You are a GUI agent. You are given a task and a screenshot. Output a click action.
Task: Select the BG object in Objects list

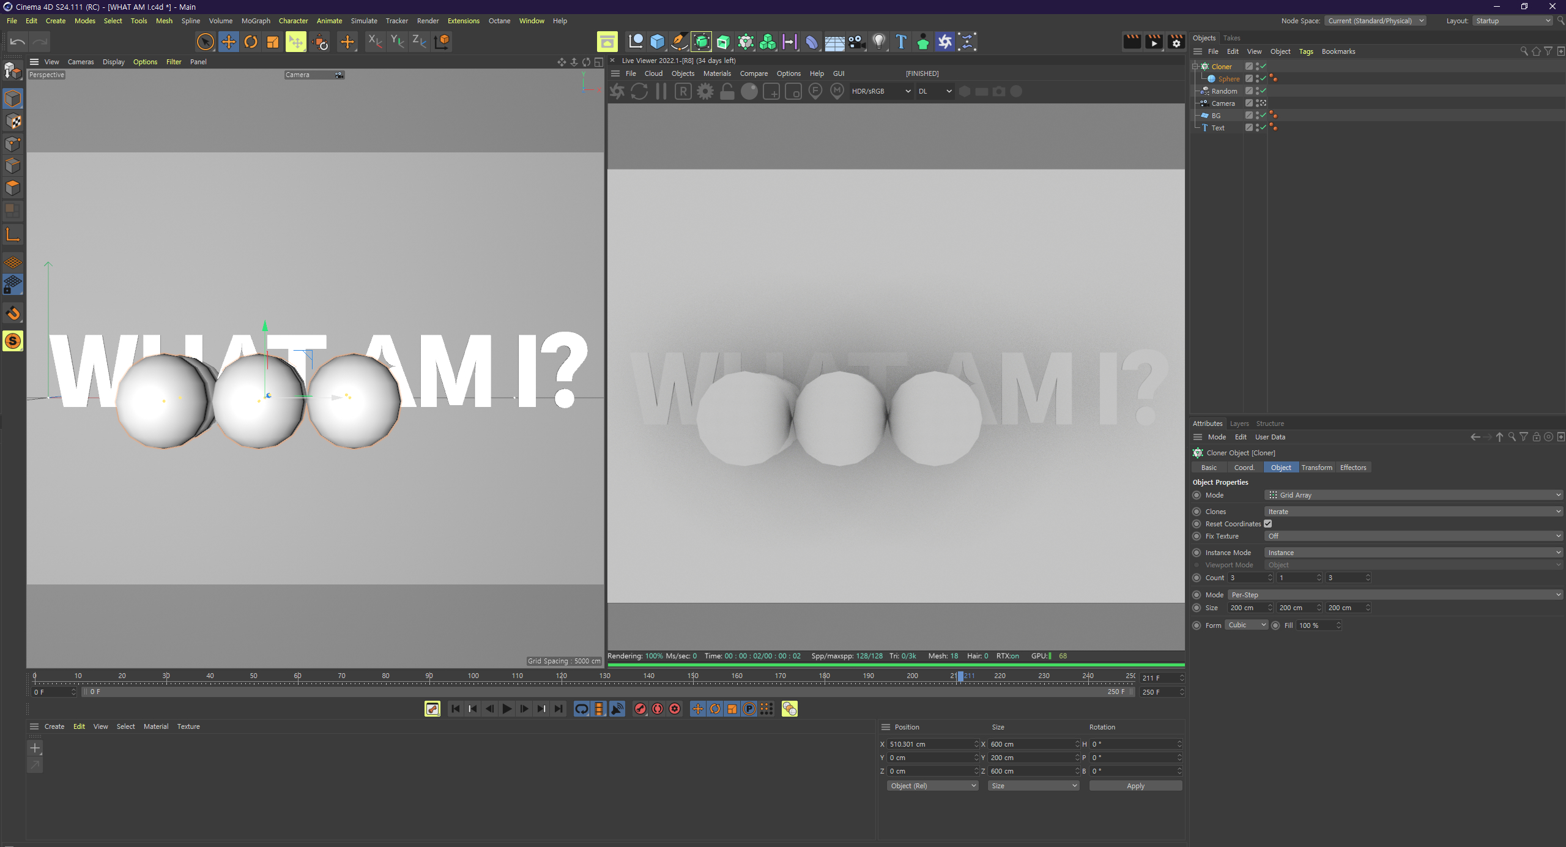[1216, 116]
